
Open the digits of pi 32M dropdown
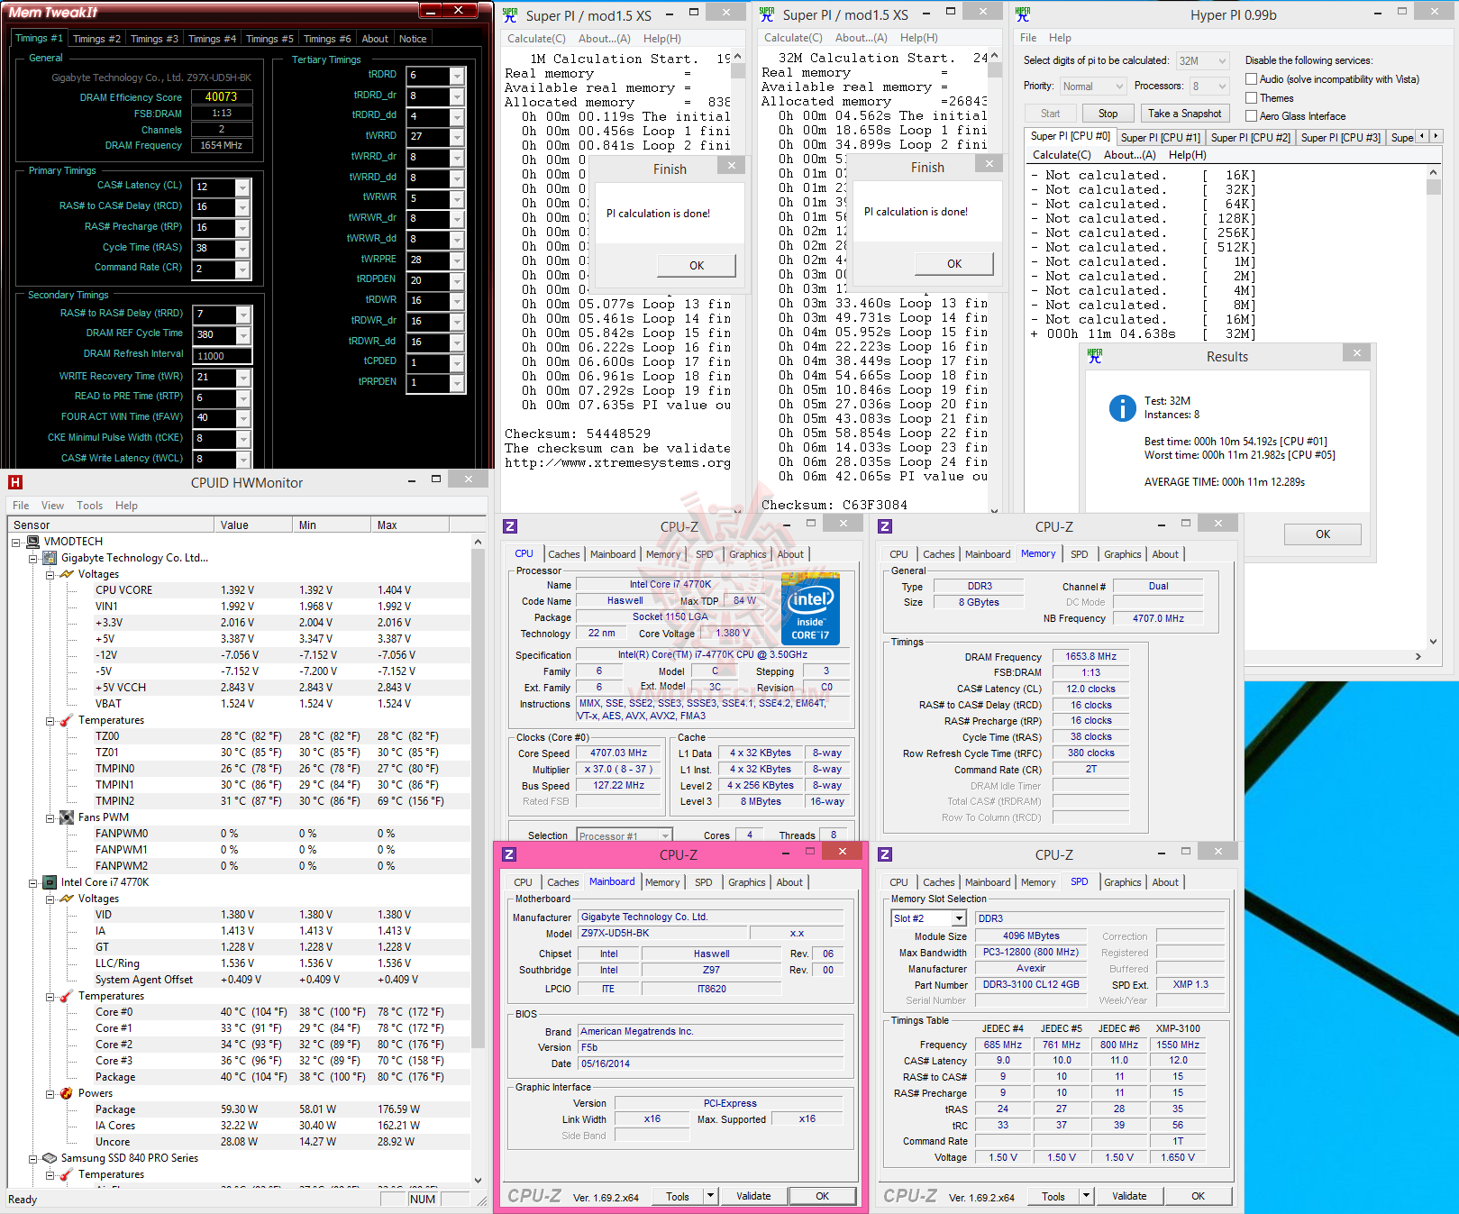tap(1222, 61)
